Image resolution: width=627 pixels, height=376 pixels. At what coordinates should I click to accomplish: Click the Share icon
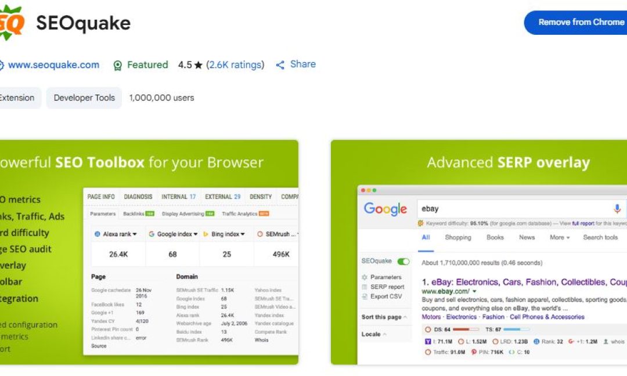pyautogui.click(x=280, y=65)
